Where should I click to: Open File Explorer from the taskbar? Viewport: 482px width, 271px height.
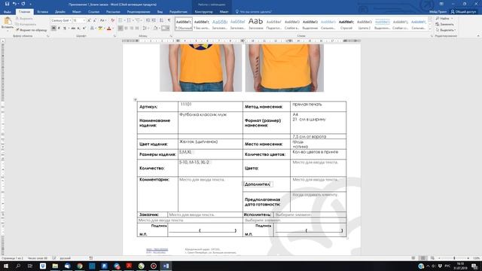coord(55,266)
